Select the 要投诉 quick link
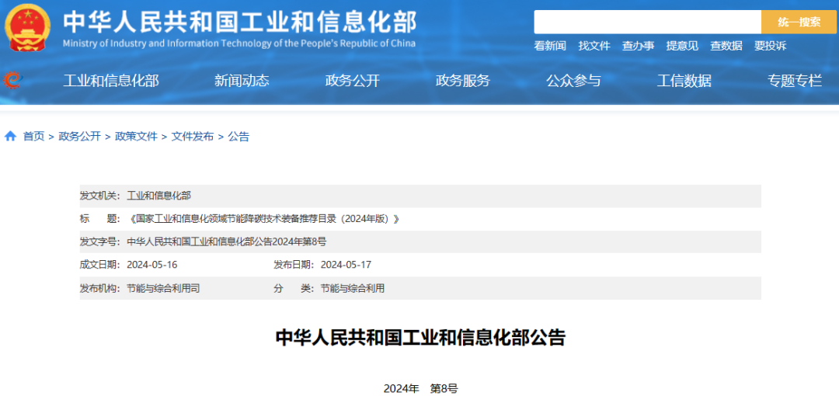Screen dimensions: 839x396 (x=770, y=46)
